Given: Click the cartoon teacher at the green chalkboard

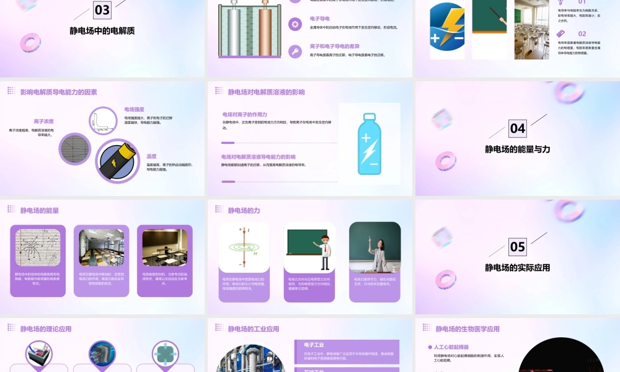Looking at the screenshot, I should (x=309, y=247).
